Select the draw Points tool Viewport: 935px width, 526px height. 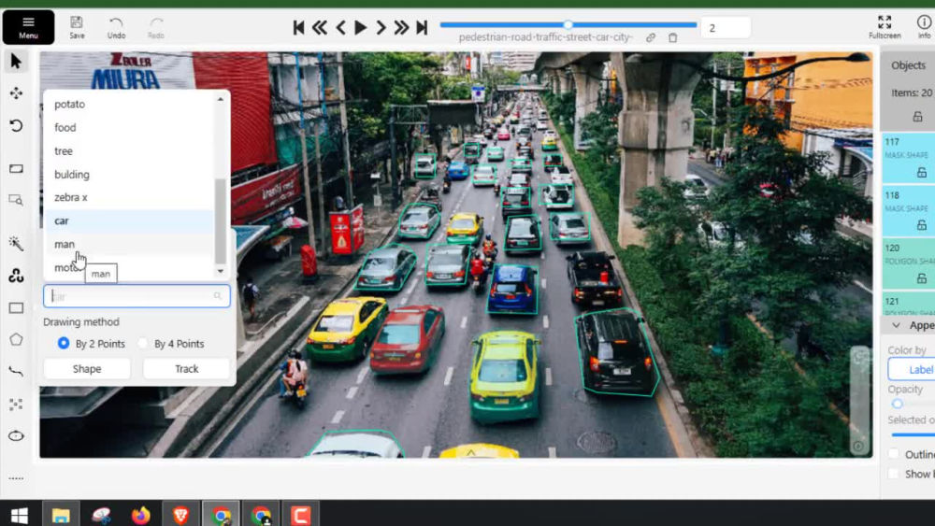16,404
